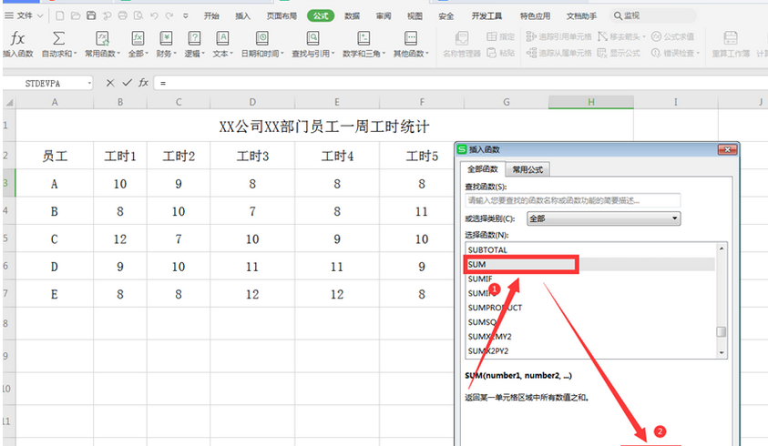Screen dimensions: 768x446
Task: Open the 或选择类别 category dropdown
Action: [x=603, y=218]
